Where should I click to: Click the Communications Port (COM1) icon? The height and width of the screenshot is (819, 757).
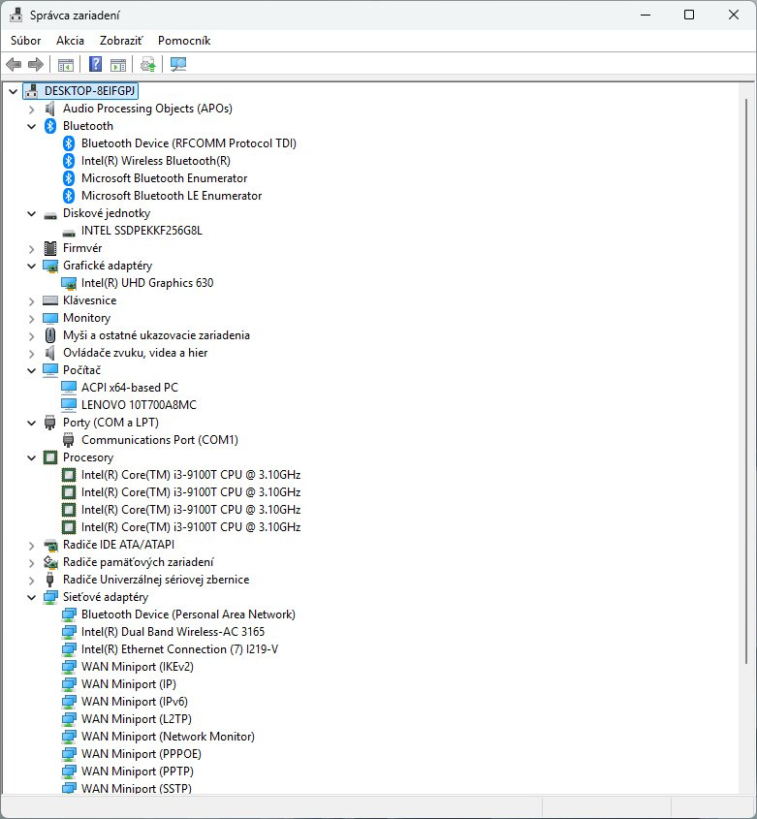pos(69,440)
